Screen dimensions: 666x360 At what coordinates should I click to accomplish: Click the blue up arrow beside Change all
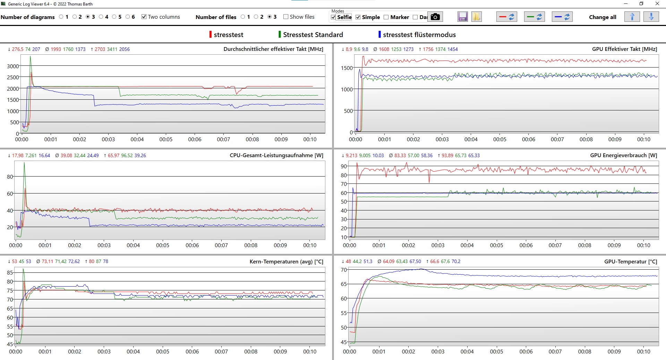(632, 17)
